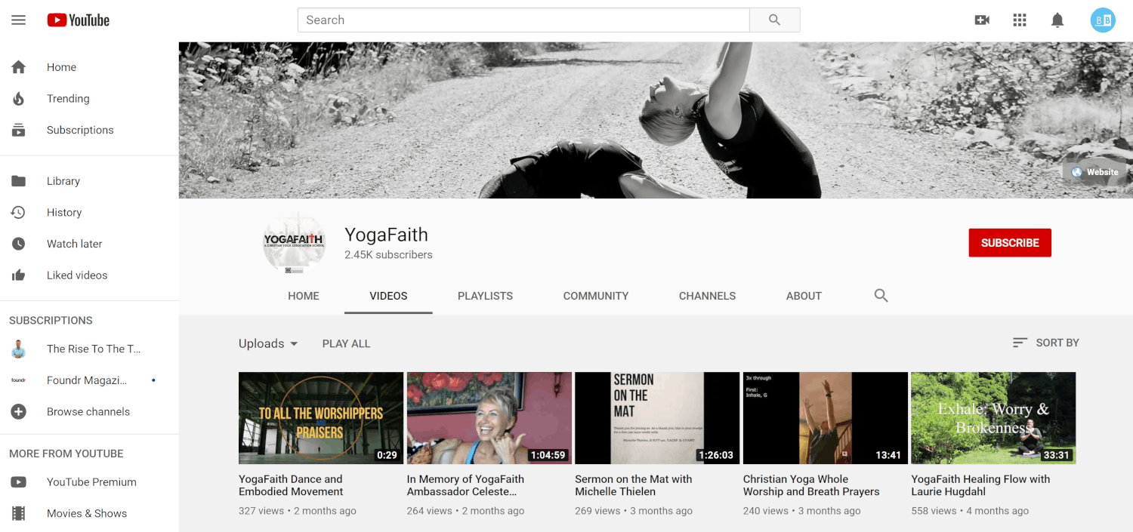Open the YouTube apps grid
This screenshot has height=532, width=1133.
pyautogui.click(x=1020, y=20)
